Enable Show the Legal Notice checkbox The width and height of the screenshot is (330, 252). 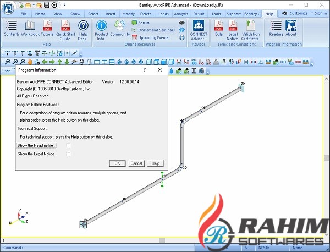[68, 154]
